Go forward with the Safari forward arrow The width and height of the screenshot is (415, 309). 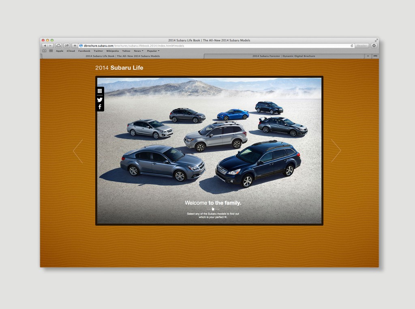(50, 46)
